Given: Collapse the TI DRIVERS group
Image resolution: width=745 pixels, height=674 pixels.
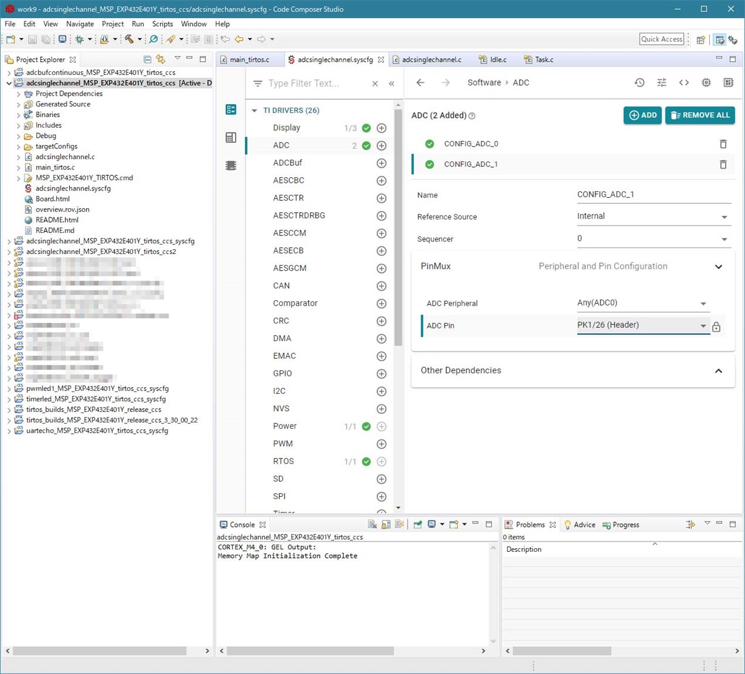Looking at the screenshot, I should pyautogui.click(x=255, y=111).
